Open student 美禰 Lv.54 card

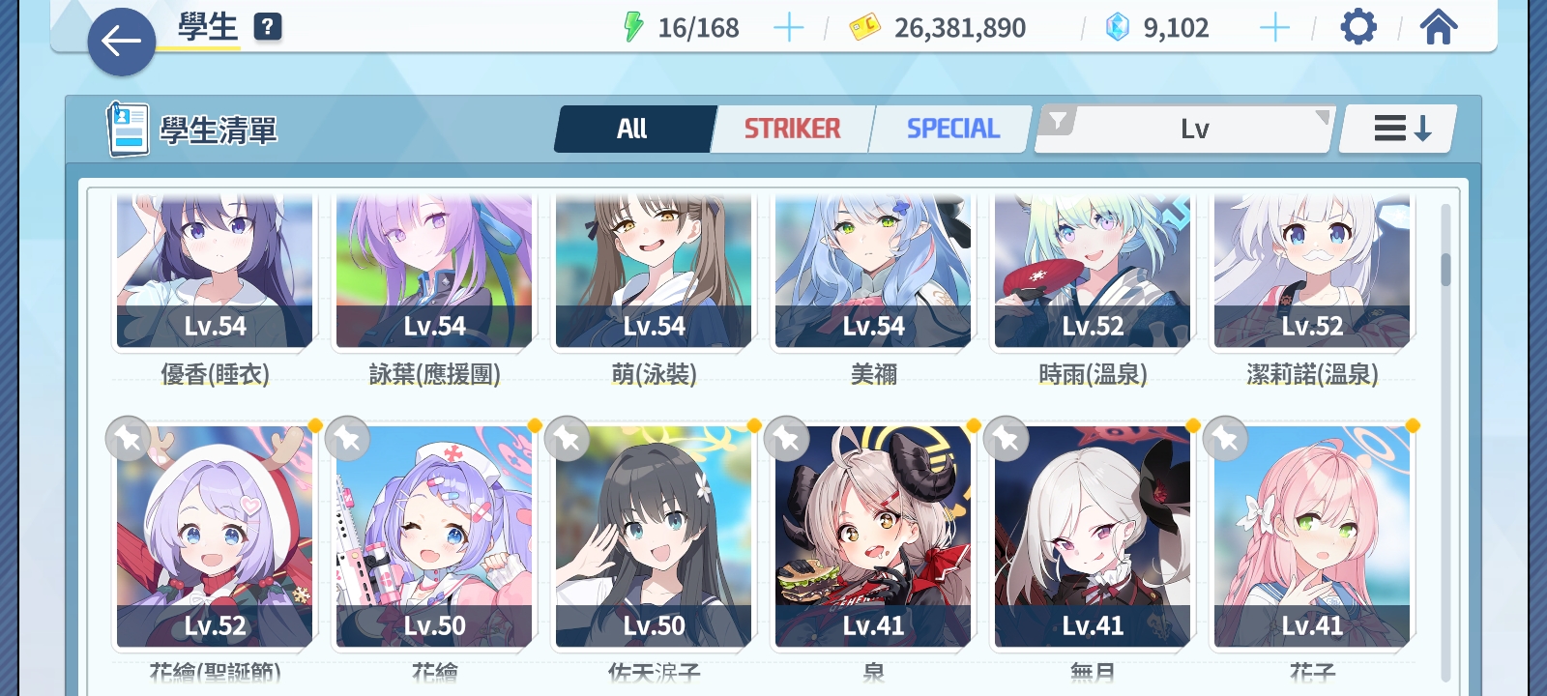tap(873, 273)
